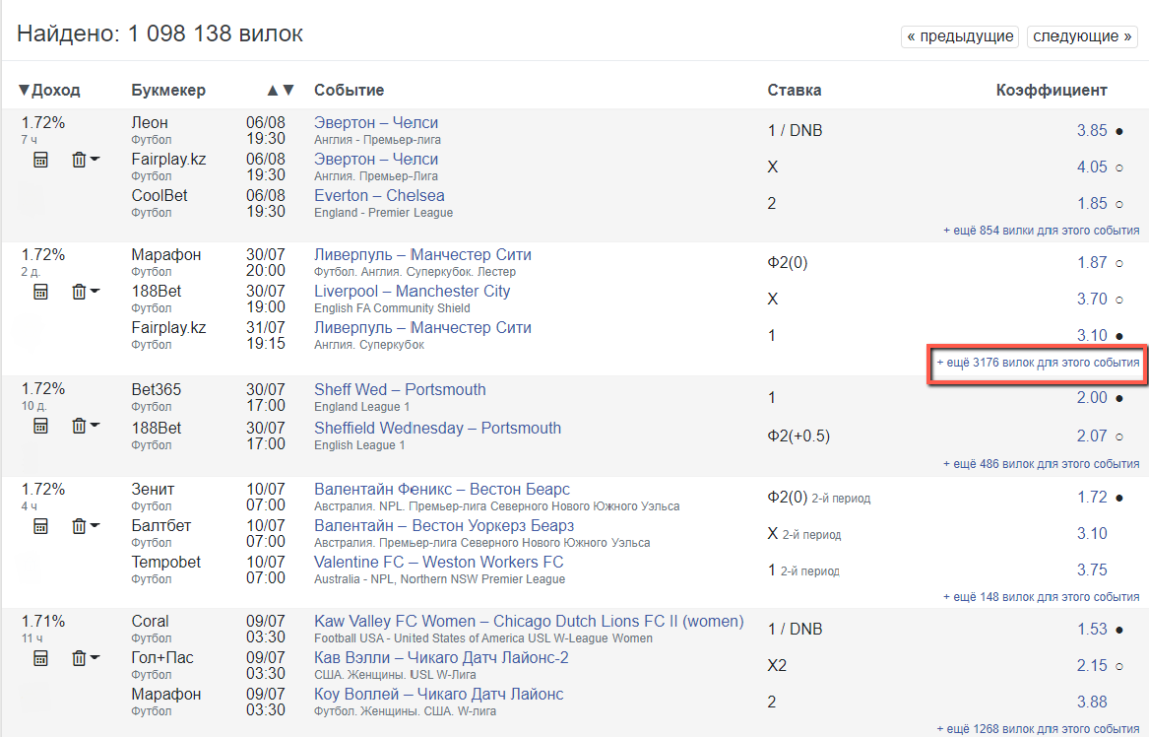
Task: Select the hollow dot beside coefficient 2.07
Action: pyautogui.click(x=1118, y=436)
